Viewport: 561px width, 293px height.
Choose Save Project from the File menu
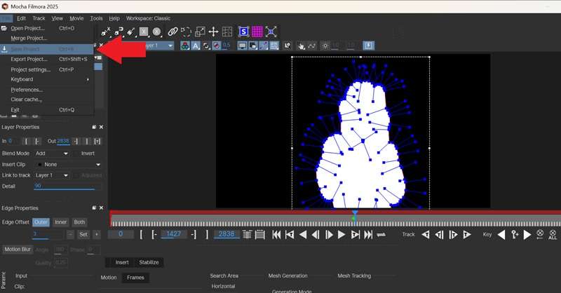pyautogui.click(x=46, y=49)
